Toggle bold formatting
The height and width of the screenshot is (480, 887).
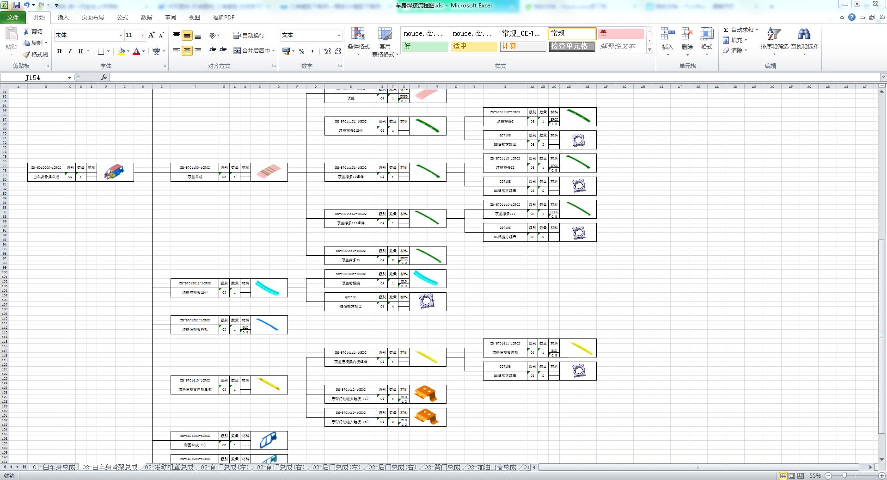pos(59,51)
